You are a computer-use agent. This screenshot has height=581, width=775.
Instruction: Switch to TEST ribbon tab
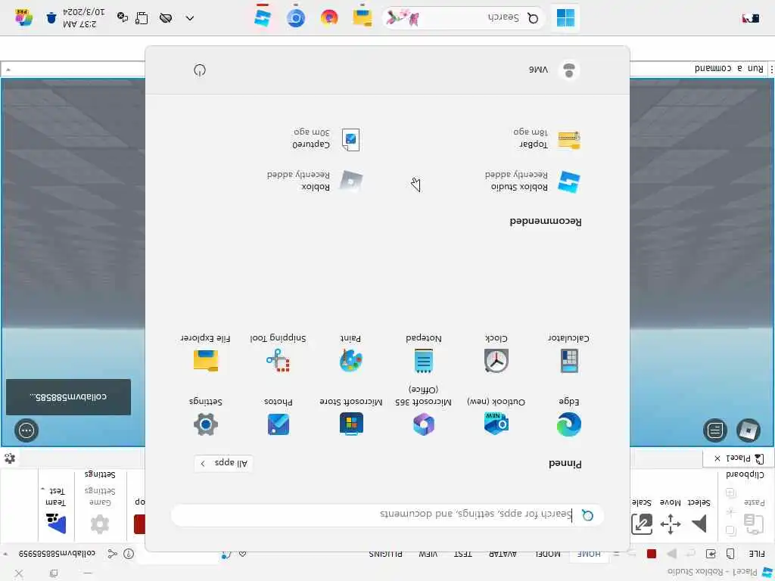coord(462,554)
